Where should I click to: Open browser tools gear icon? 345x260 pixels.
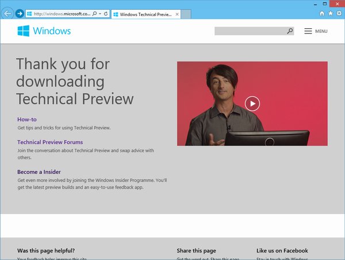click(339, 13)
